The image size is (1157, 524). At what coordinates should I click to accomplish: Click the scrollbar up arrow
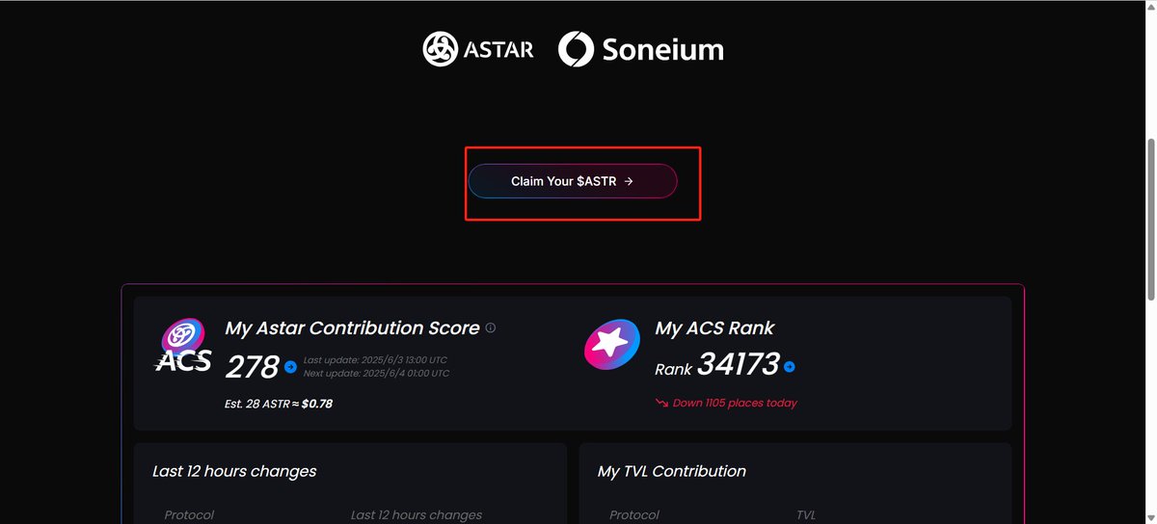click(x=1149, y=7)
